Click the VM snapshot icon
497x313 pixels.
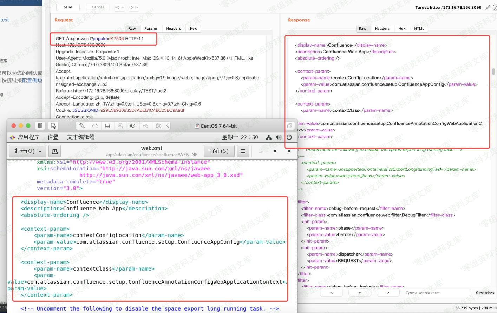click(x=53, y=126)
